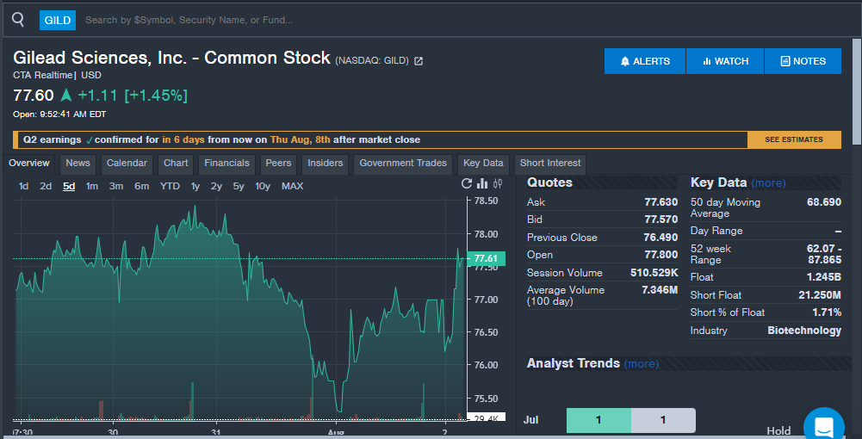Open Key Data (more) link
Image resolution: width=862 pixels, height=439 pixels.
(768, 183)
